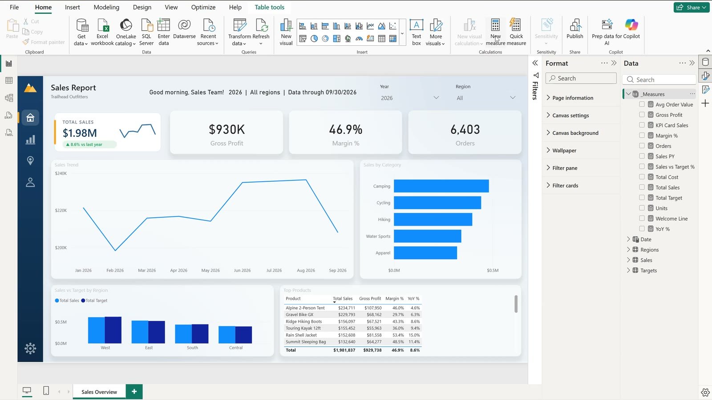Switch to Model view in left rail
Screen dimensions: 712x400
9,98
